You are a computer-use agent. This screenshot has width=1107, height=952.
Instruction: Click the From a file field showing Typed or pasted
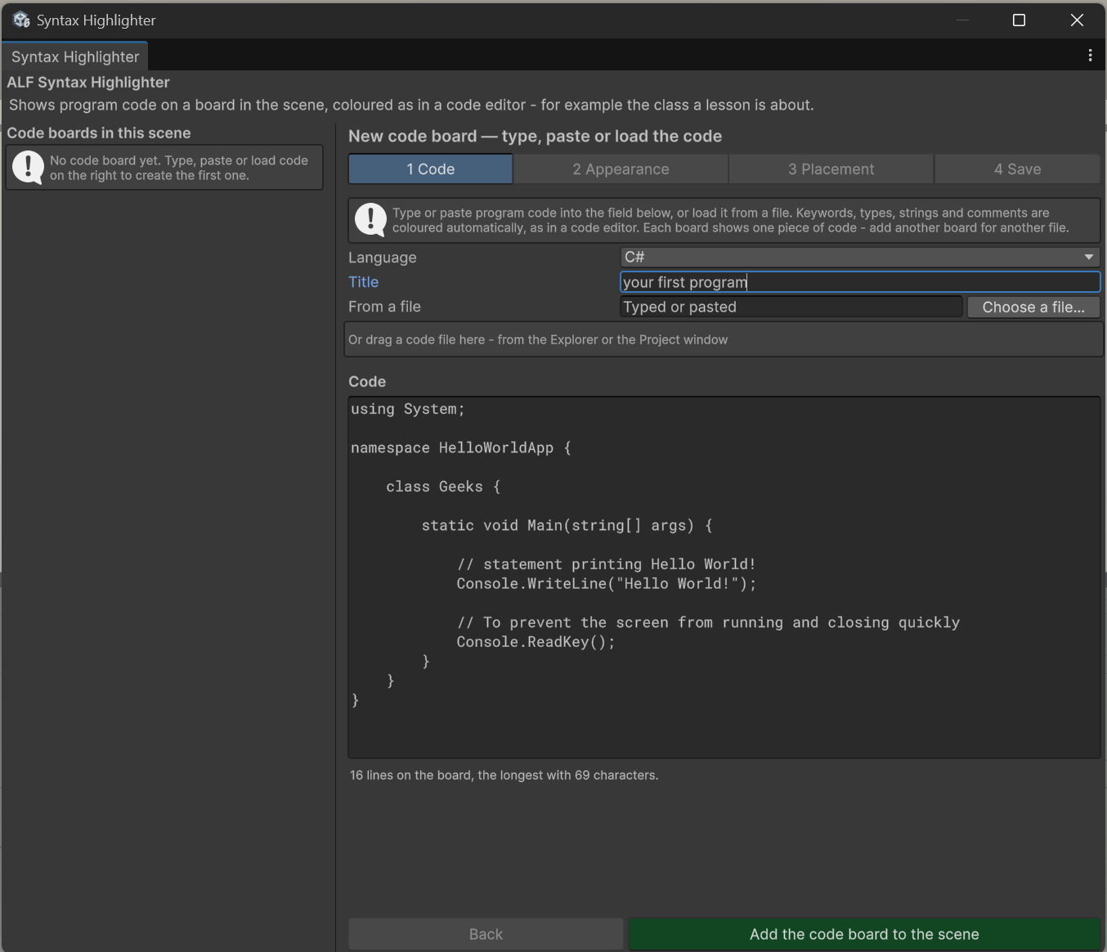pos(791,307)
